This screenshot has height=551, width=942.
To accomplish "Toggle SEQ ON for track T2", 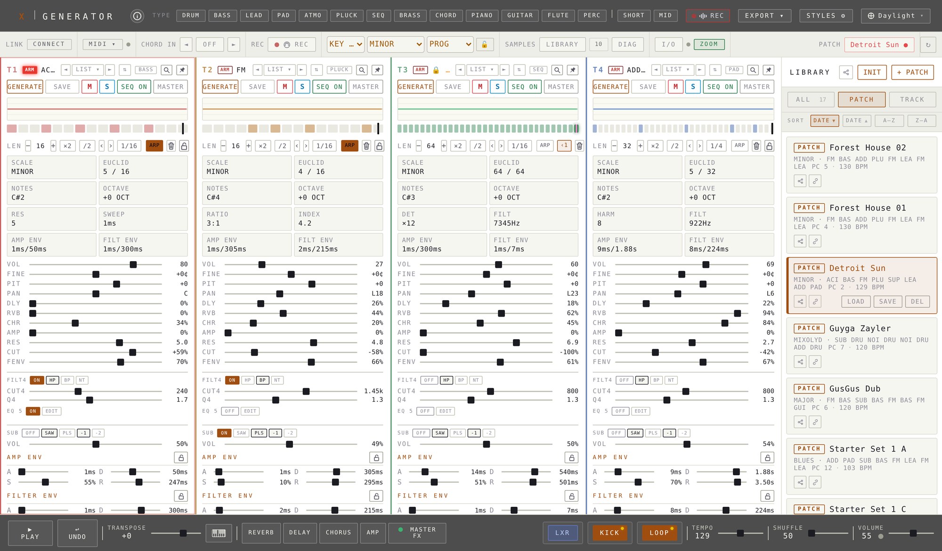I will click(x=329, y=87).
